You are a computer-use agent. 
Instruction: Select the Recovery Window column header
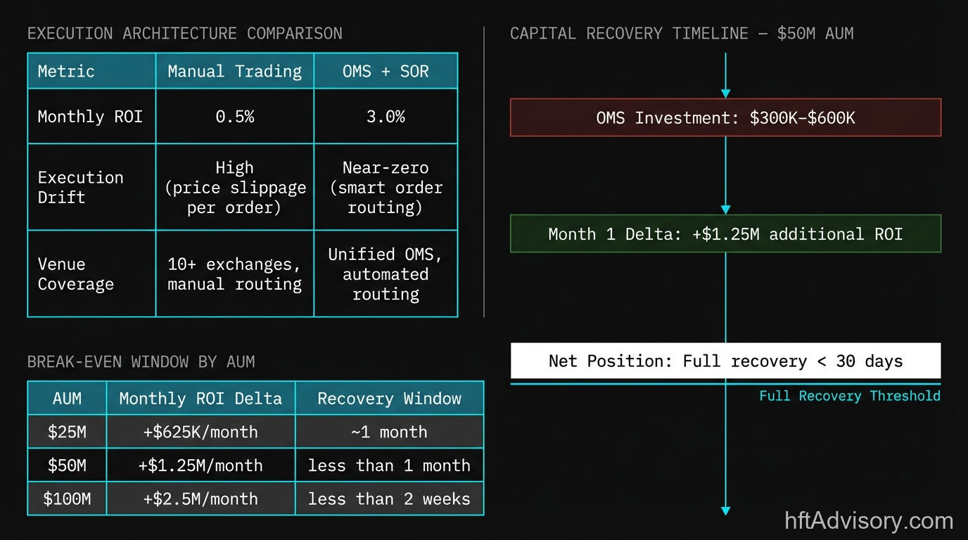point(389,398)
